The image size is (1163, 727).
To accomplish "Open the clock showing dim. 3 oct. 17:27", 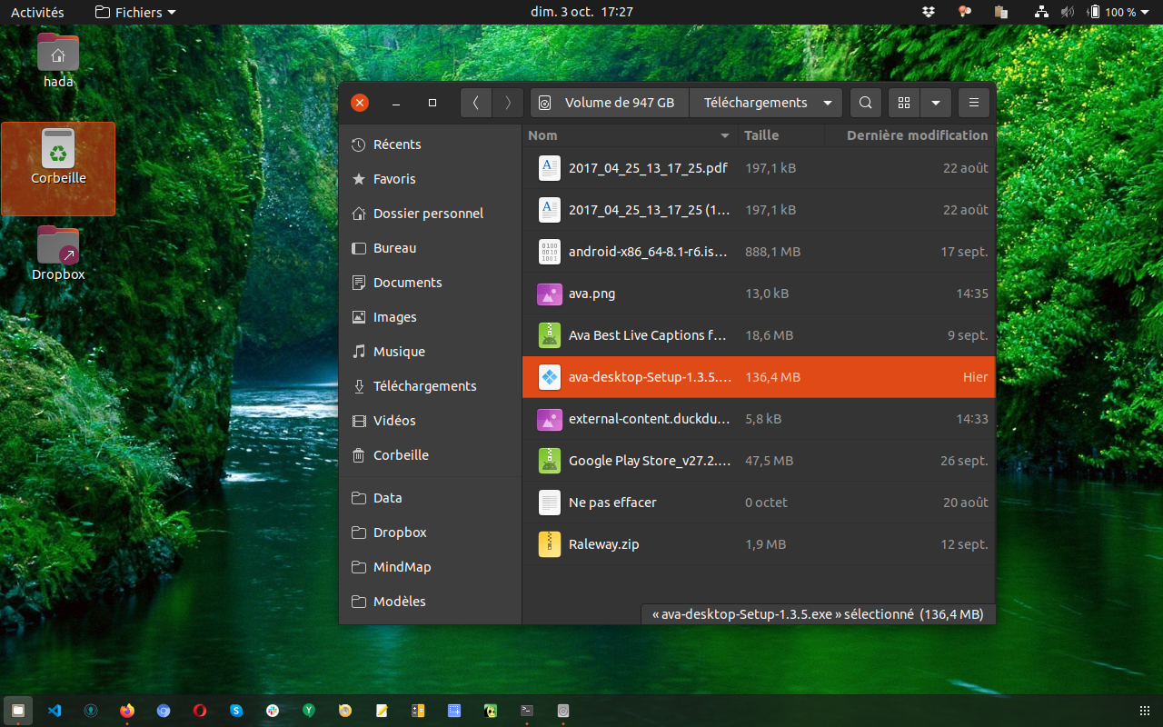I will (581, 12).
